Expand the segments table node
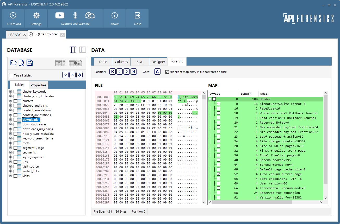This screenshot has height=224, width=340. 11,152
